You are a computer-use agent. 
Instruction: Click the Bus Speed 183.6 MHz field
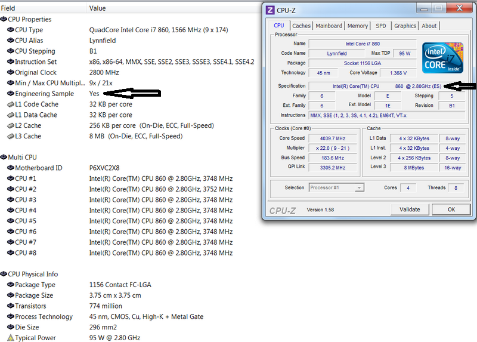click(x=333, y=158)
